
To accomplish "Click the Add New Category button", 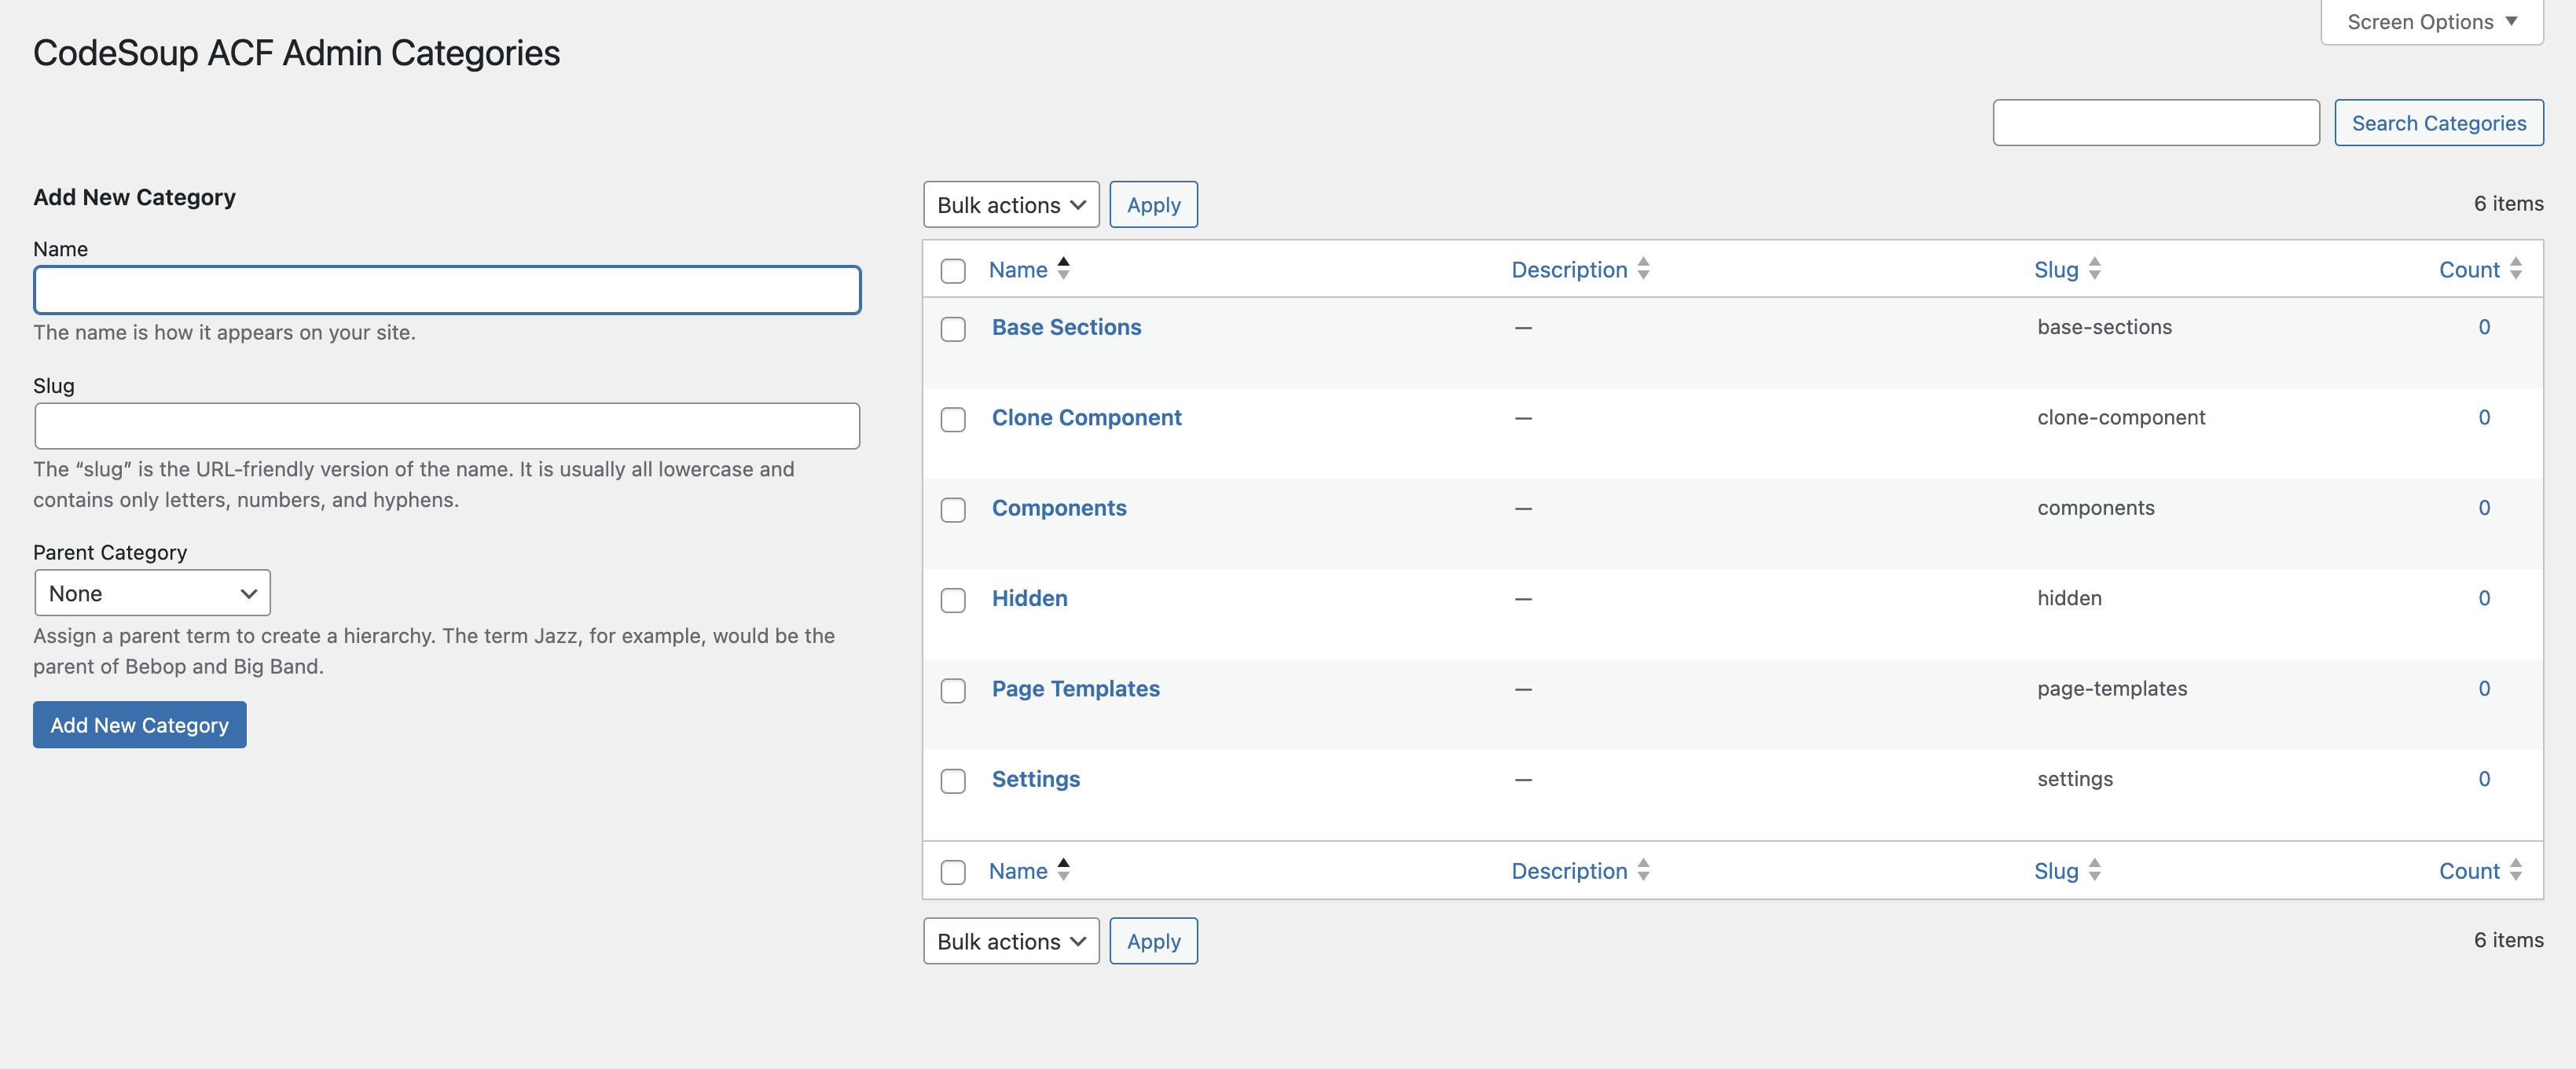I will [139, 724].
